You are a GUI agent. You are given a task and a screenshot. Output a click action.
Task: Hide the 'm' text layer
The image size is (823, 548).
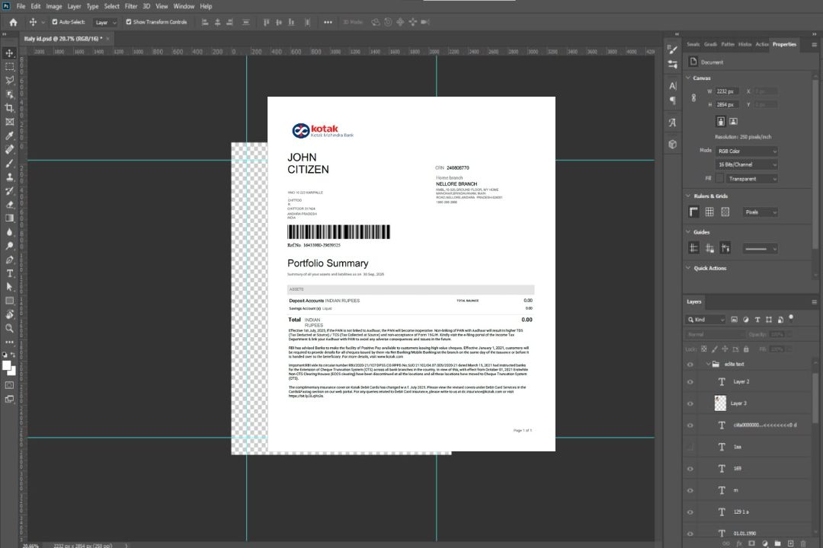coord(690,491)
